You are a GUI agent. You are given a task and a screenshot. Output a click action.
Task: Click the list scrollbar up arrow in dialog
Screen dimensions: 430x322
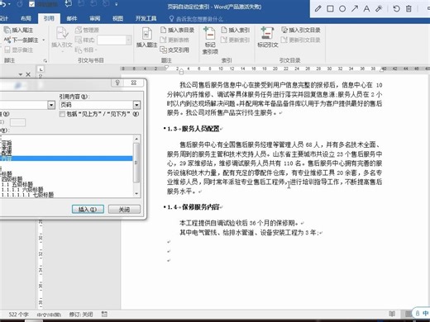point(136,139)
